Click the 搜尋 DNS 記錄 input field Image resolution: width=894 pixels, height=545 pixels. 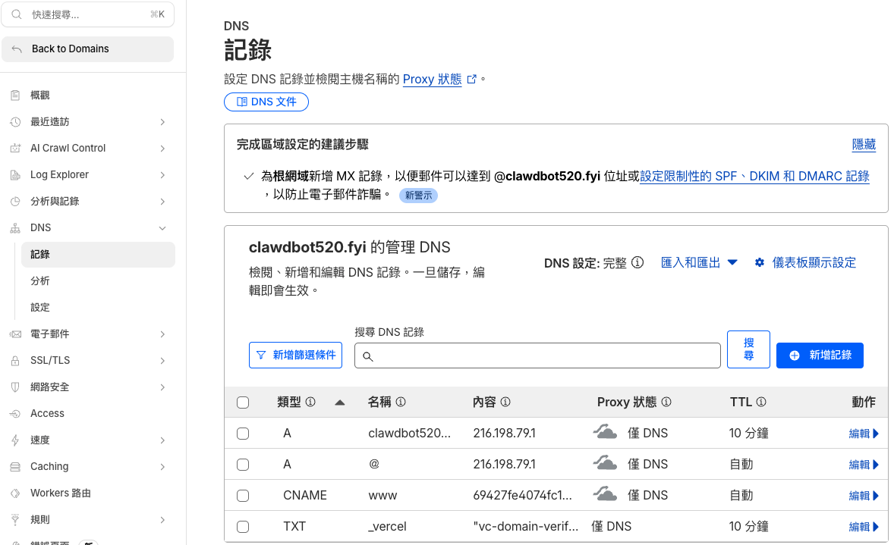[x=537, y=356]
